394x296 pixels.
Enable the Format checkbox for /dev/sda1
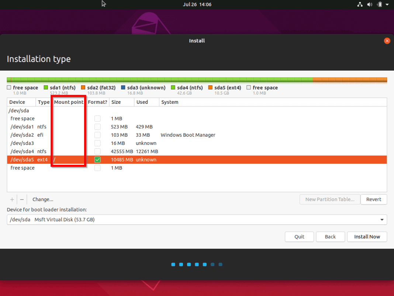(97, 126)
